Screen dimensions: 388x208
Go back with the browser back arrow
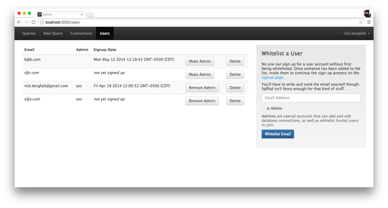tap(19, 22)
